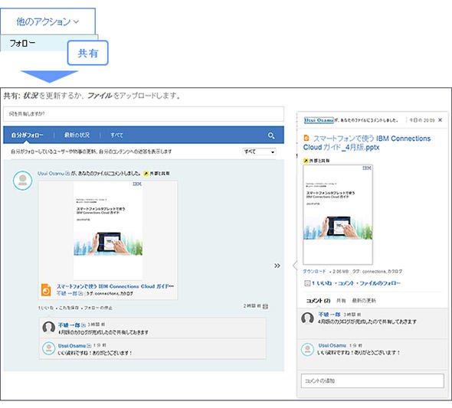The height and width of the screenshot is (408, 452).
Task: Open the pptx file title link in panel
Action: [x=367, y=143]
